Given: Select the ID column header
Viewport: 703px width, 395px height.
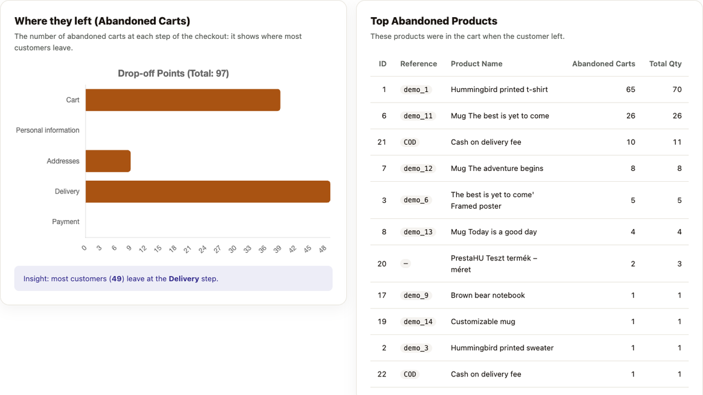Looking at the screenshot, I should tap(382, 64).
